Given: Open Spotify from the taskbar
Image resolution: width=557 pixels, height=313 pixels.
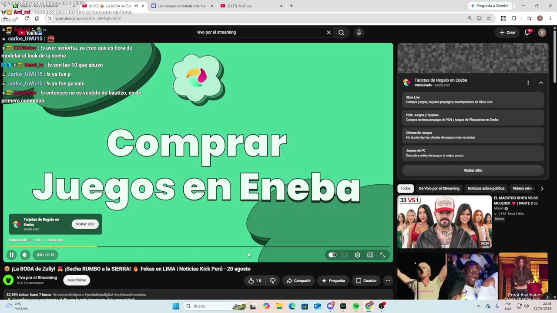Looking at the screenshot, I should pyautogui.click(x=356, y=306).
